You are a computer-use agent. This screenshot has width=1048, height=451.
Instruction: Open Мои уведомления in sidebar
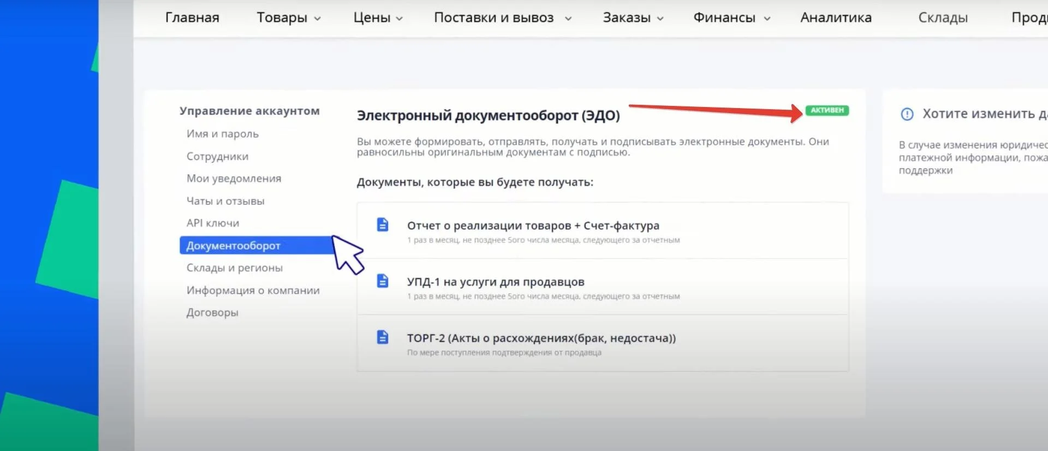[x=234, y=179]
